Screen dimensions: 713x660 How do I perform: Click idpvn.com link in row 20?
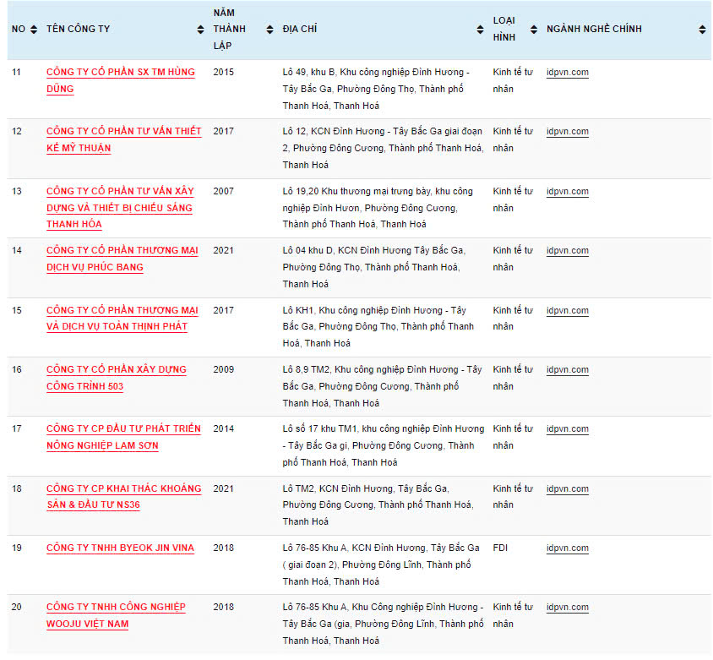[567, 608]
